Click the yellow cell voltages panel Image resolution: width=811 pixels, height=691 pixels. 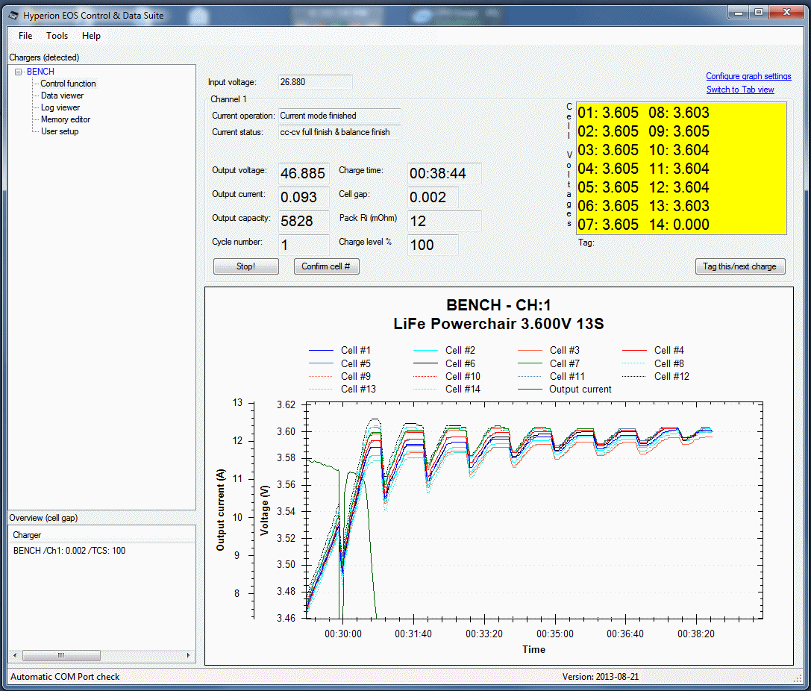[x=680, y=169]
